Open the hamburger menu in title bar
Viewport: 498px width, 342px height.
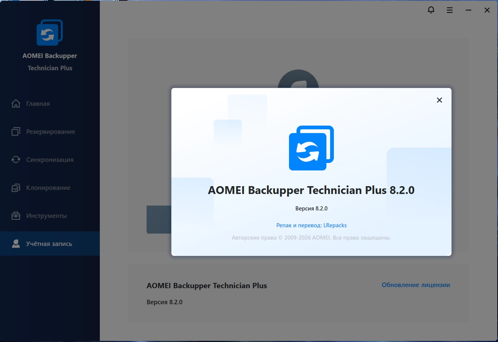coord(450,10)
